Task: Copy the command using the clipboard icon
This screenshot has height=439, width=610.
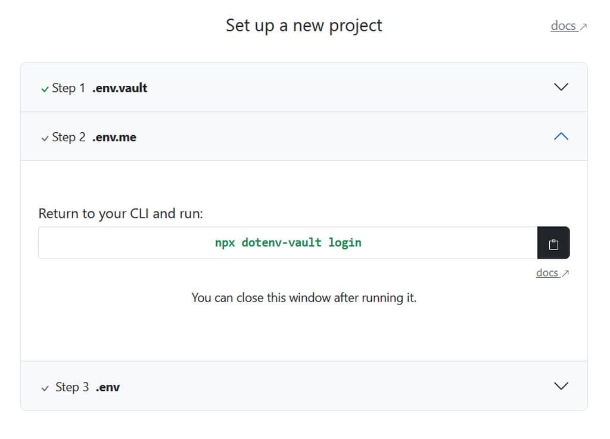Action: point(553,242)
